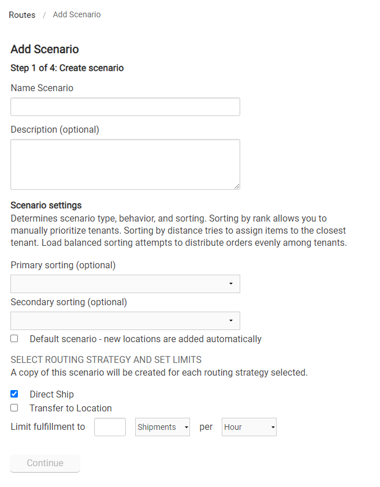Click the resize grip on the Description box
Viewport: 380px width, 487px height.
(237, 185)
